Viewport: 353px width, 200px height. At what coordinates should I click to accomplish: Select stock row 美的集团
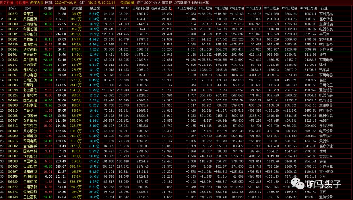pyautogui.click(x=176, y=60)
